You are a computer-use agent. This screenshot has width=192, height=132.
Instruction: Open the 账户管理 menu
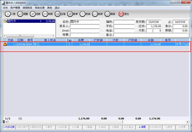[15, 8]
